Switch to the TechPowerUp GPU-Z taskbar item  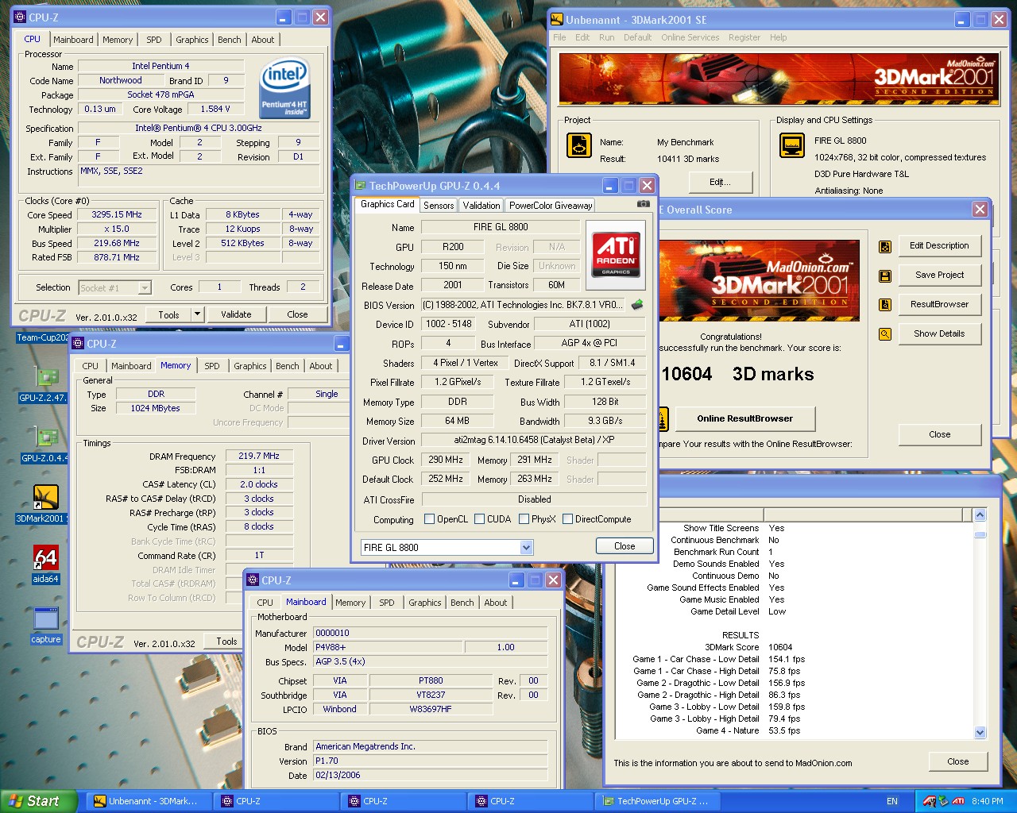pos(656,801)
